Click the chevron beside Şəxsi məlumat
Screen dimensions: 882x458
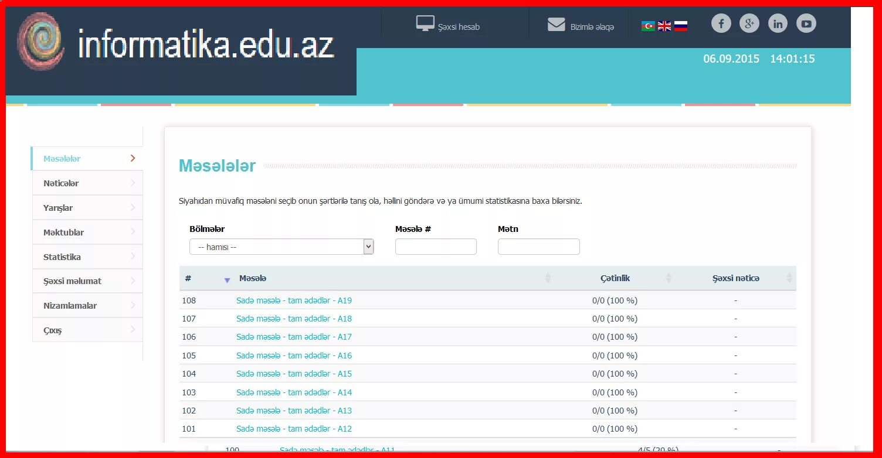(133, 281)
